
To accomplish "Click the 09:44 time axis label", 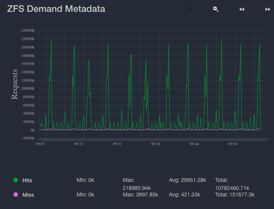I will (194, 144).
